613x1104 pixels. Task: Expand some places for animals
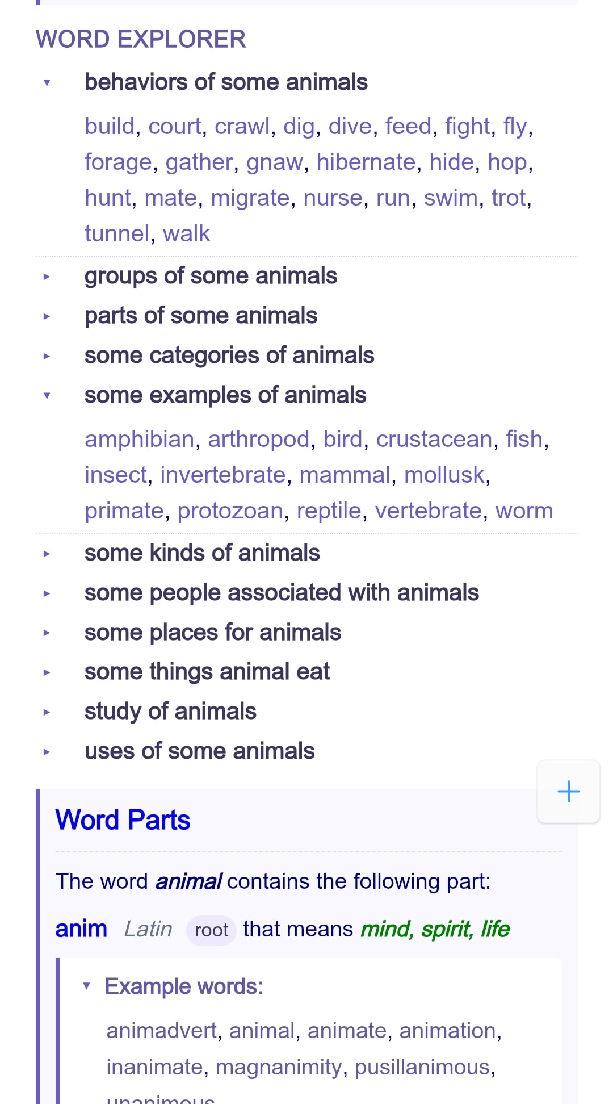[47, 633]
